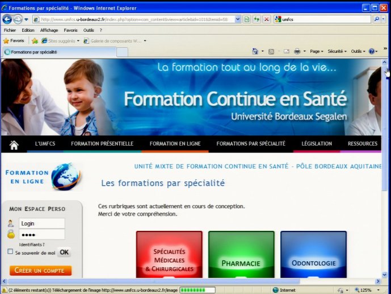Open the Sécurité dropdown menu
This screenshot has width=391, height=294.
click(x=337, y=51)
